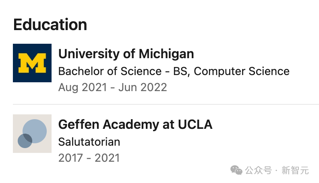Viewport: 319px width, 183px height.
Task: Click the word Michigan in the school title
Action: 166,54
